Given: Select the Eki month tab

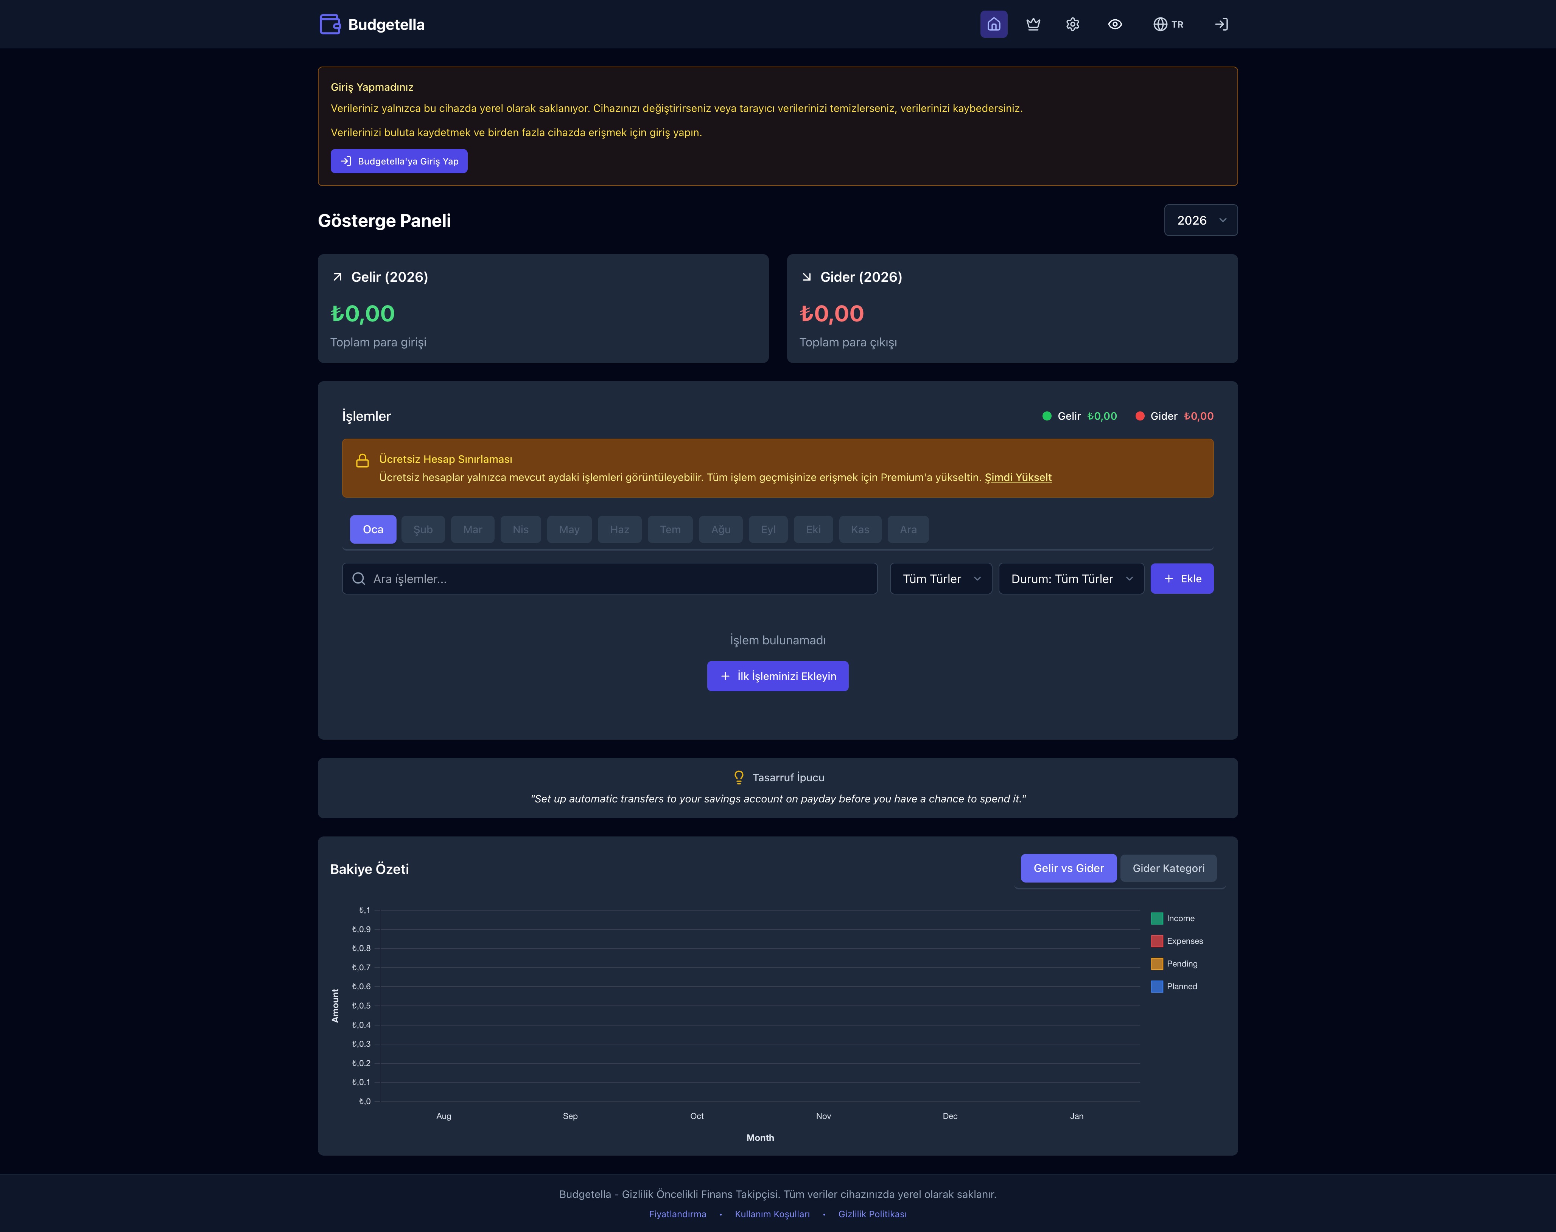Looking at the screenshot, I should pos(813,529).
